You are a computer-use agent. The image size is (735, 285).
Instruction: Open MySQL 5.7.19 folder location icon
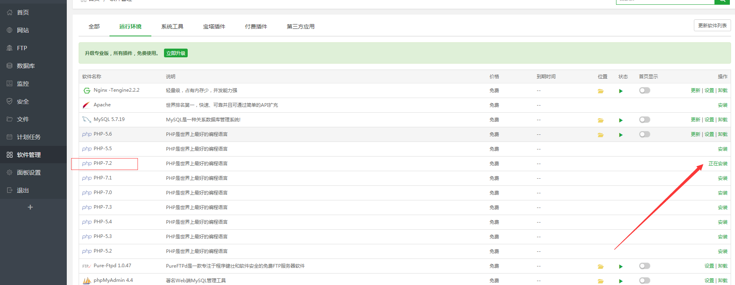[x=601, y=120]
